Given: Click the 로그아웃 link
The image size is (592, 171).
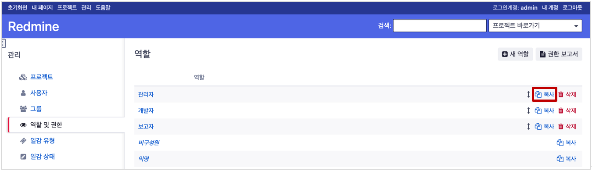Looking at the screenshot, I should 572,8.
